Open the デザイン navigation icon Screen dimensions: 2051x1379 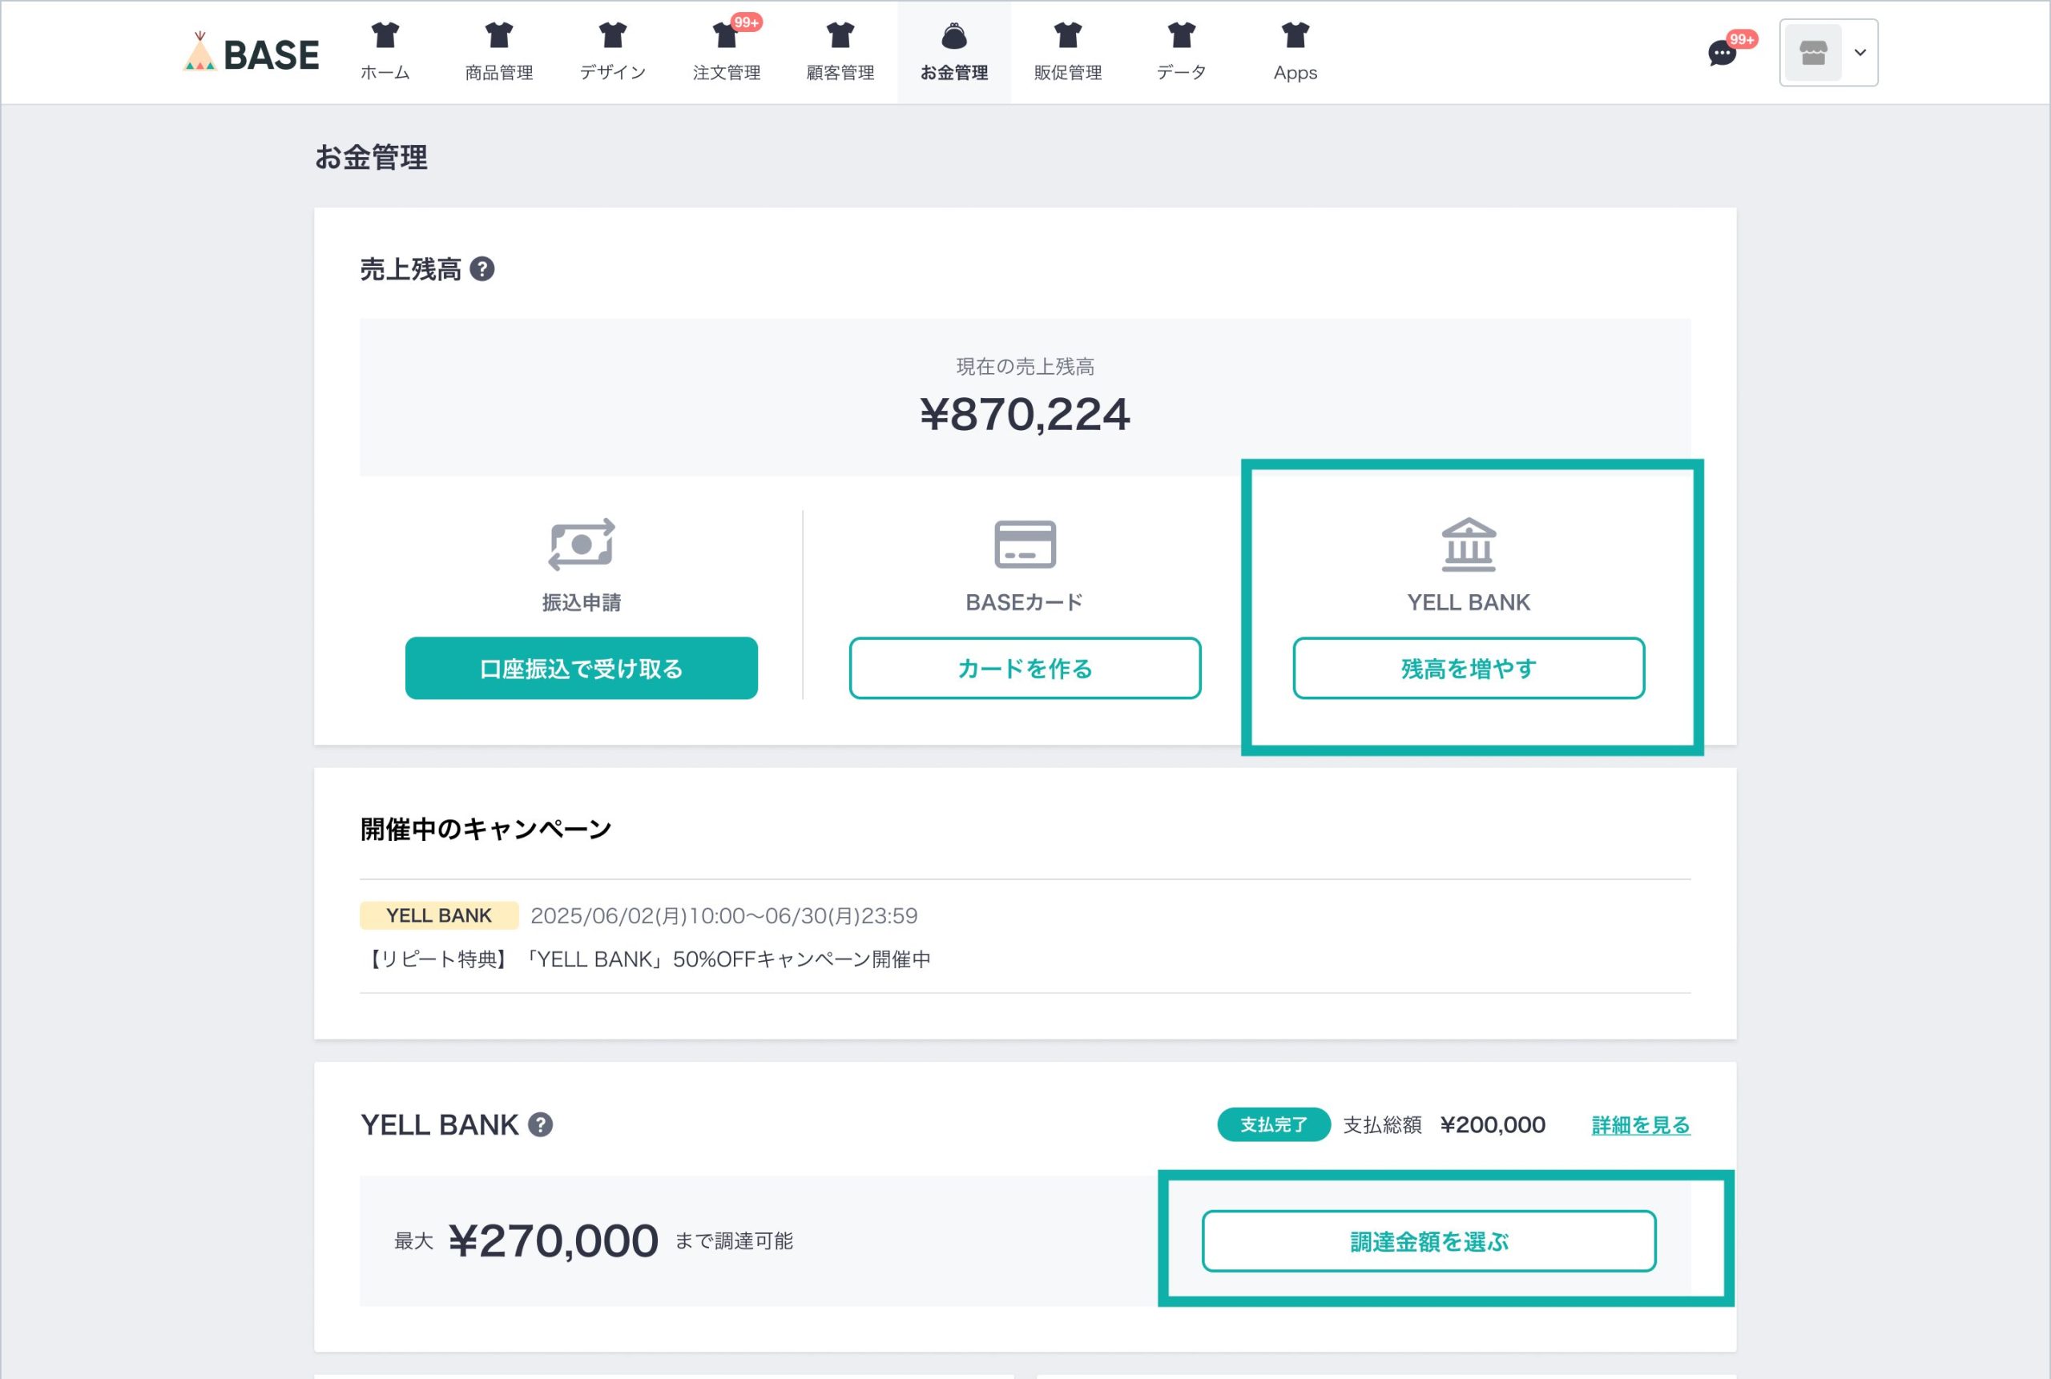tap(612, 35)
